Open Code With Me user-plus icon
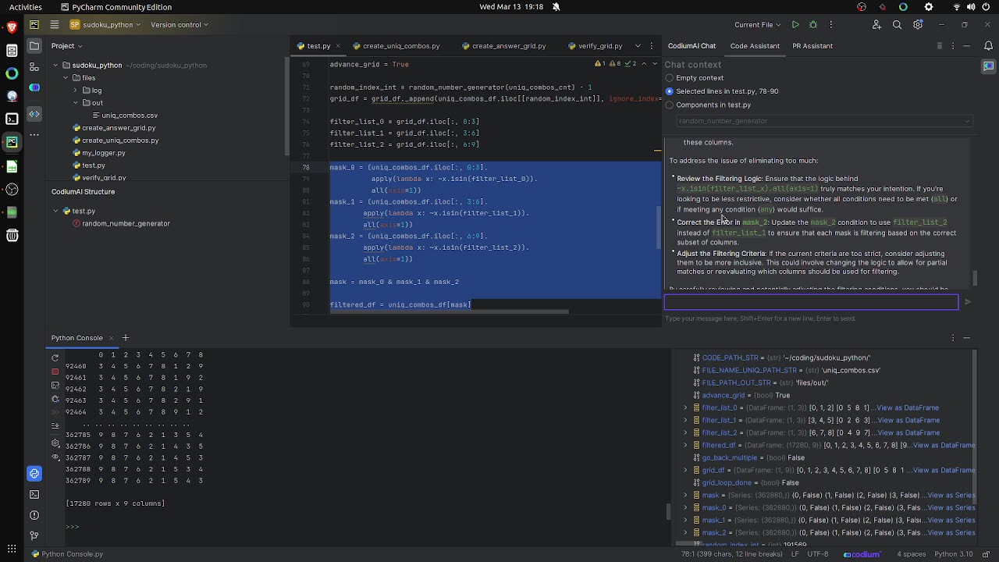The image size is (999, 562). (876, 25)
